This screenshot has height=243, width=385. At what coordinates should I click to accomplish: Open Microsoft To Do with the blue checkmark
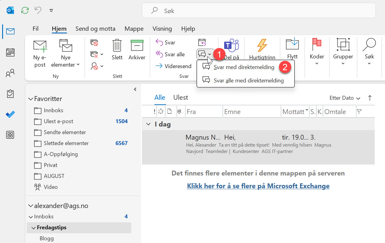click(x=10, y=114)
